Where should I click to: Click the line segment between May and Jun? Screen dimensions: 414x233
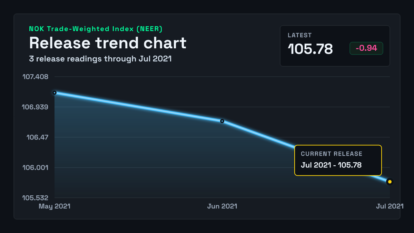138,107
